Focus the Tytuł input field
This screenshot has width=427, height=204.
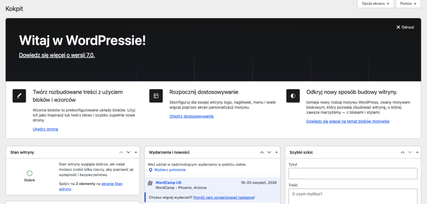tap(353, 174)
